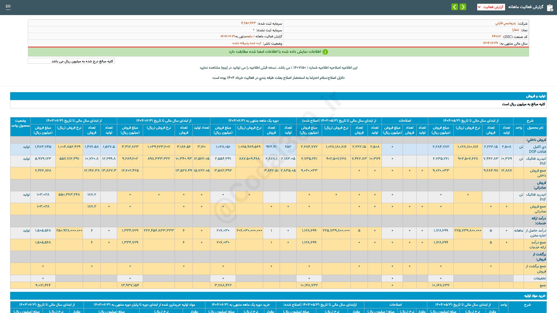
Task: Click the green right arrow button
Action: (463, 7)
